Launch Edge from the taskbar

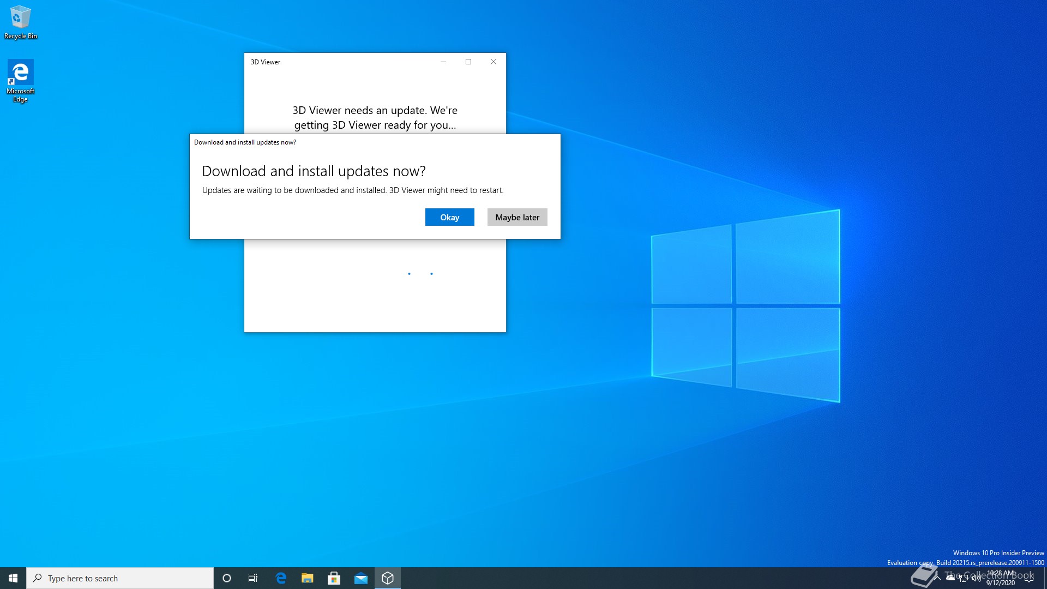pos(281,578)
